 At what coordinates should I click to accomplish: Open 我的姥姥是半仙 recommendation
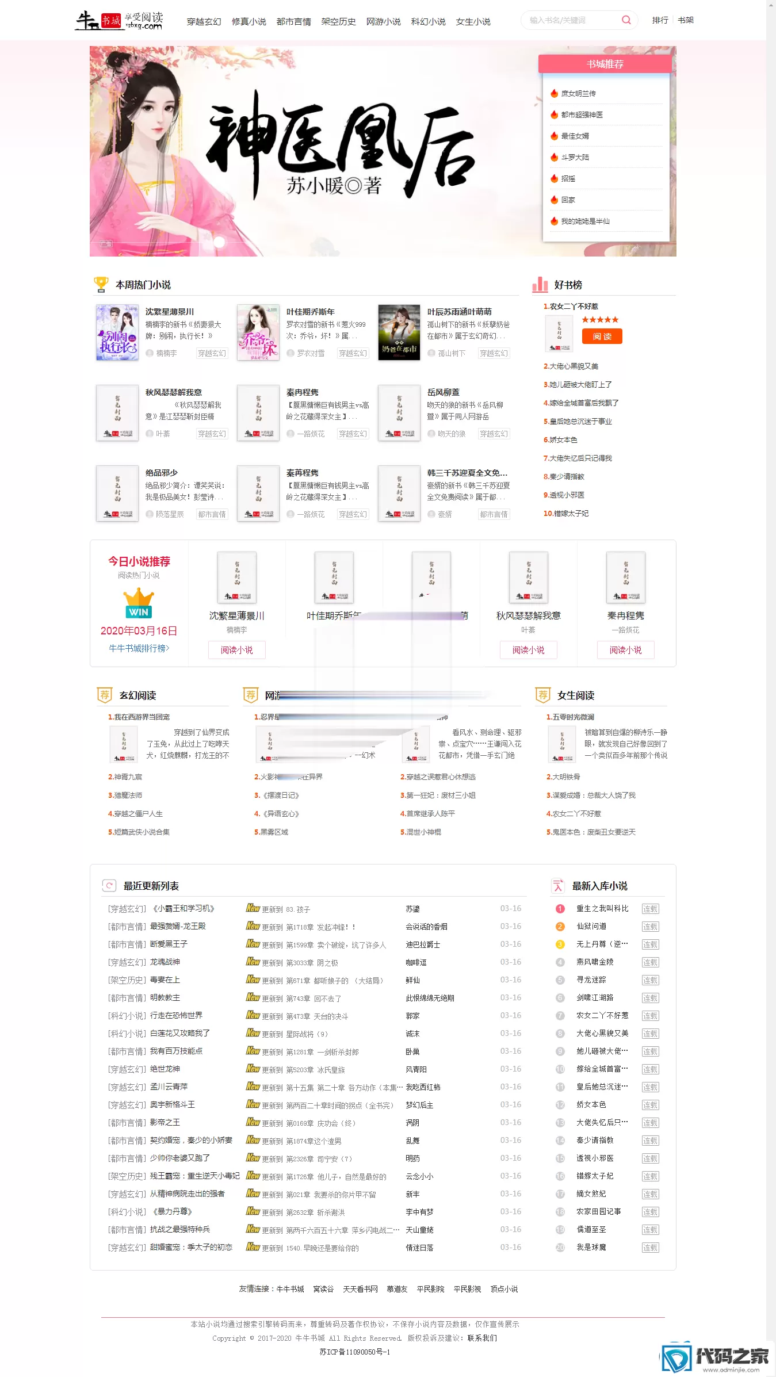pyautogui.click(x=585, y=221)
